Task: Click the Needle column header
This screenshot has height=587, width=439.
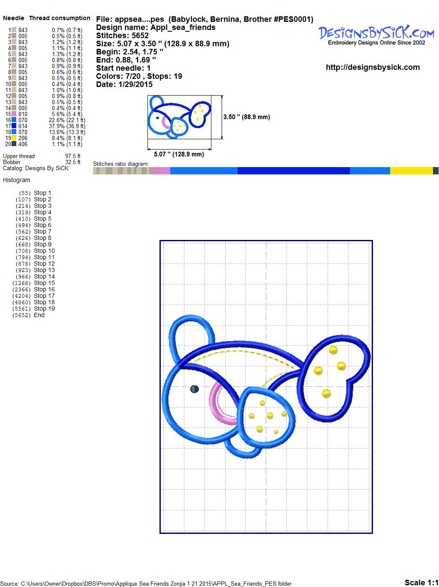Action: pyautogui.click(x=14, y=18)
